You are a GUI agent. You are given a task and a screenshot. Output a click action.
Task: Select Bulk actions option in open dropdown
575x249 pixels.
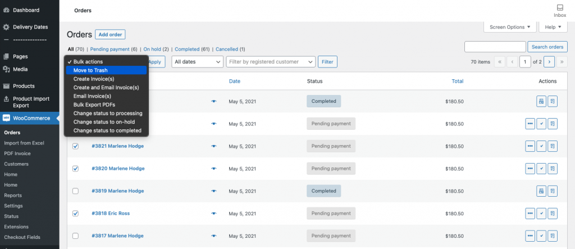click(x=106, y=62)
